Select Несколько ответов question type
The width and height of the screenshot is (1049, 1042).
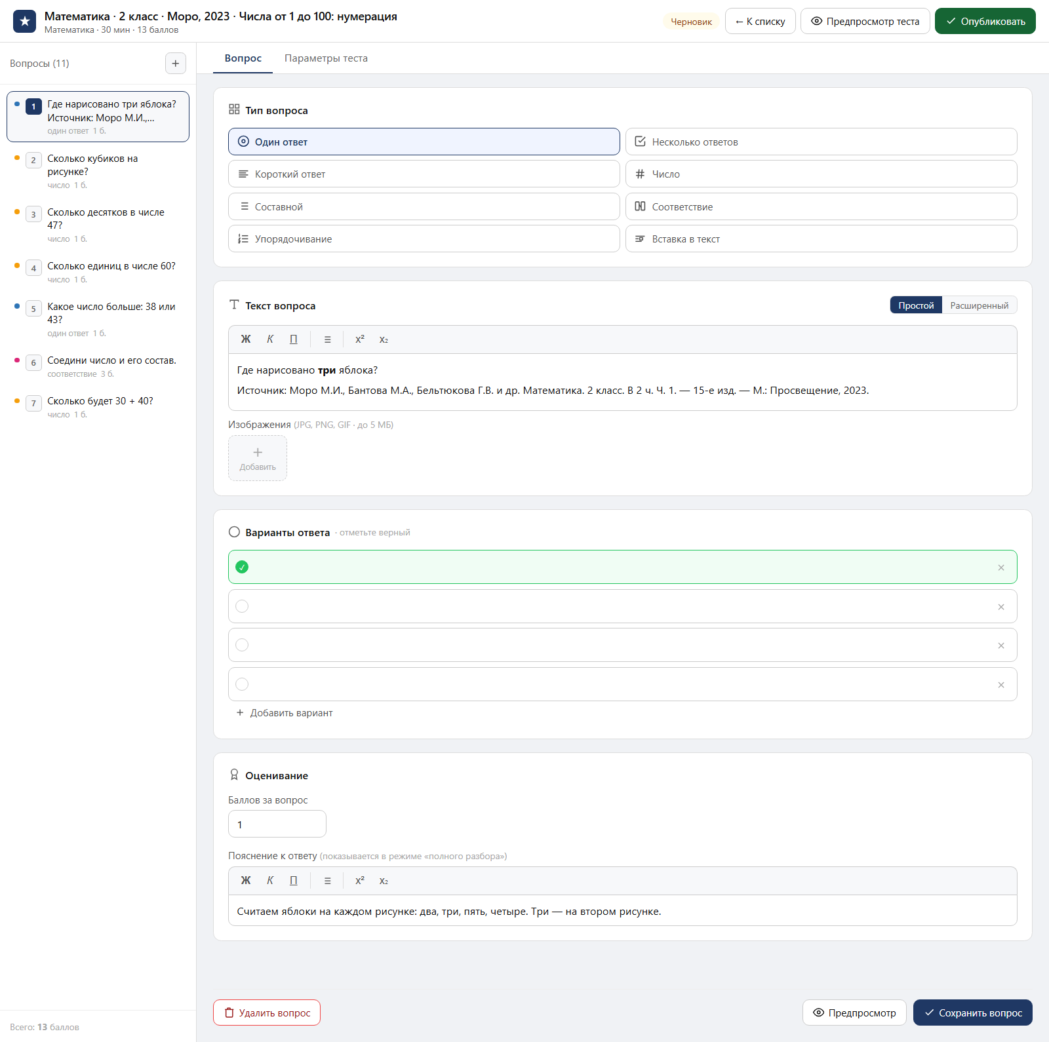coord(821,142)
